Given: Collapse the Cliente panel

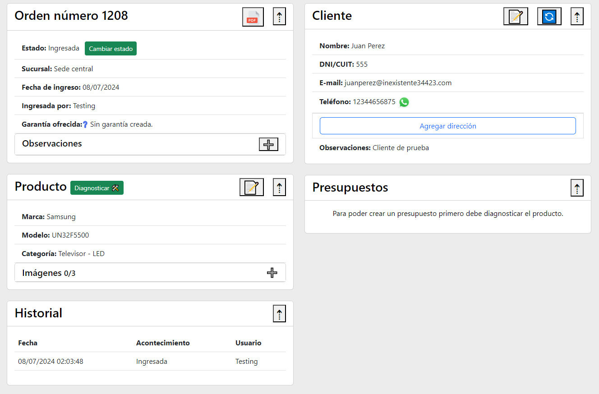Looking at the screenshot, I should (577, 16).
